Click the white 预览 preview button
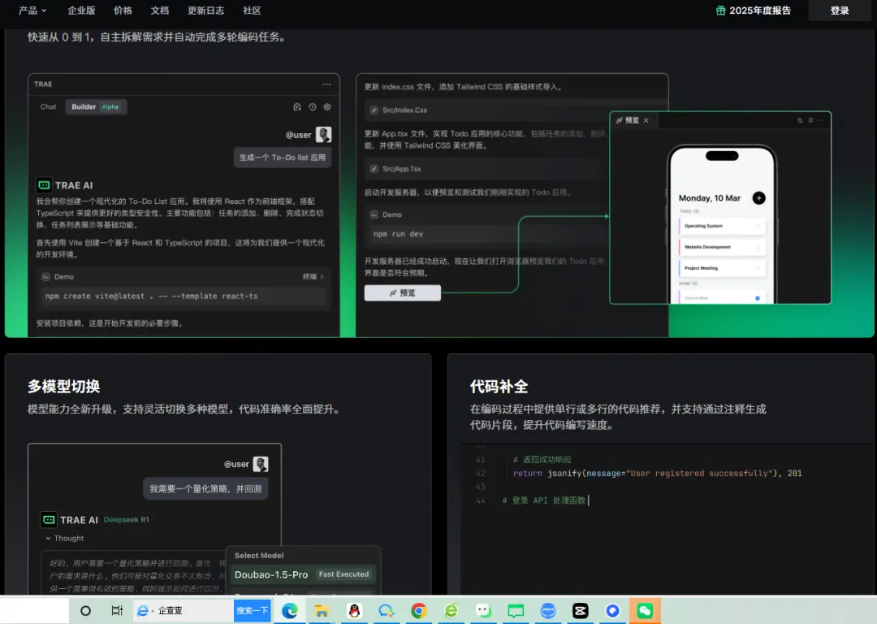 point(403,293)
